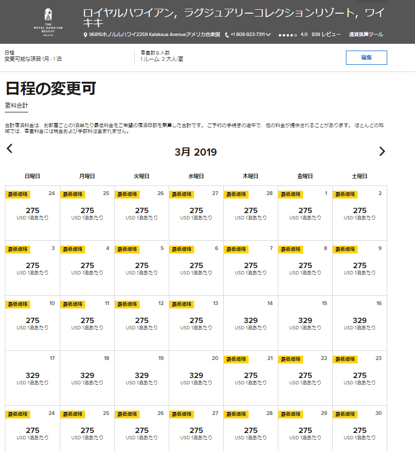Open the hotel address link
This screenshot has height=451, width=415.
point(154,35)
